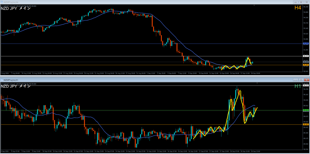Select the green 89.813 price tag in H1 chart
The width and height of the screenshot is (310, 154).
pos(306,110)
